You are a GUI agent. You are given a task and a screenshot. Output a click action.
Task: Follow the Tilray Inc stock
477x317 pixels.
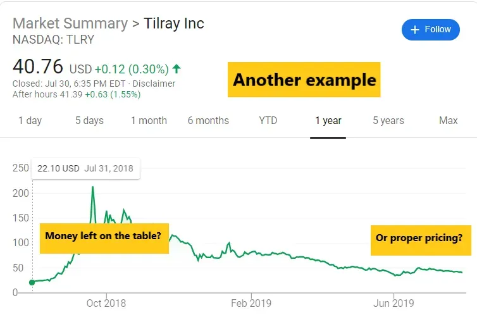pyautogui.click(x=431, y=30)
